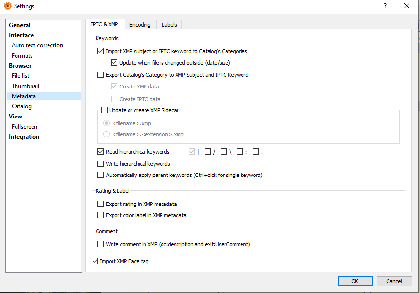Select the IPTC & XMP tab
This screenshot has height=293, width=420.
tap(104, 24)
